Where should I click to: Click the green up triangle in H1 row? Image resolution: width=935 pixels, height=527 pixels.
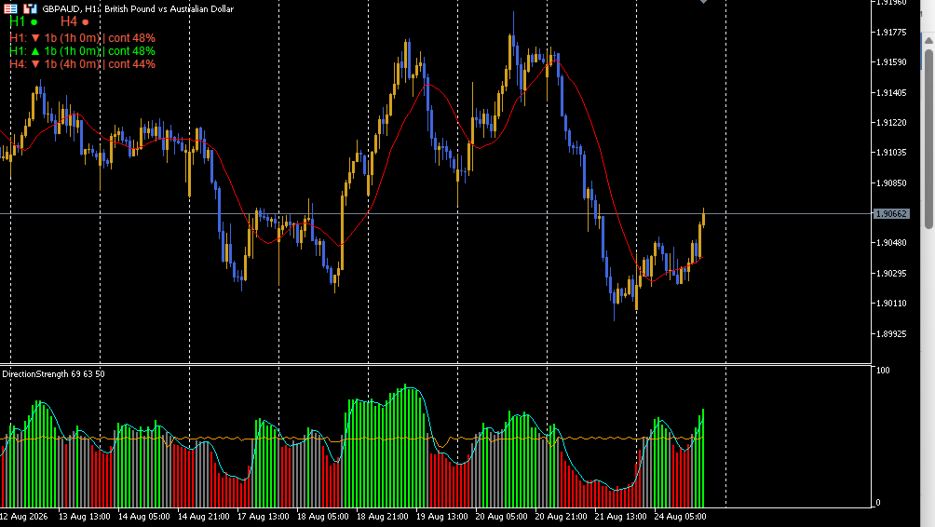coord(35,50)
